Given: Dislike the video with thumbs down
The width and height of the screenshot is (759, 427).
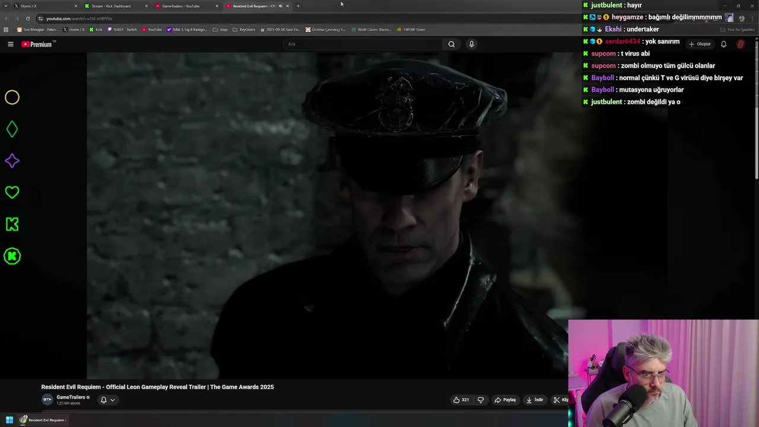Looking at the screenshot, I should tap(480, 400).
